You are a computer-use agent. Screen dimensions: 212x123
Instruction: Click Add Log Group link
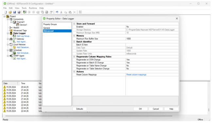tap(24, 36)
